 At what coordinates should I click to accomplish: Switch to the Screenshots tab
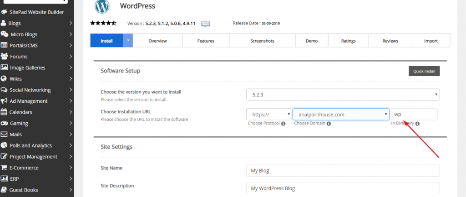pos(262,41)
